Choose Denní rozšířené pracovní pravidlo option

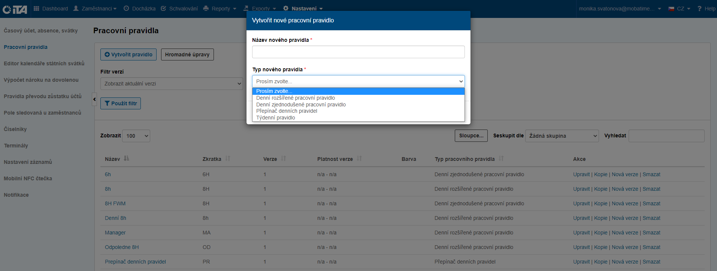coord(296,98)
